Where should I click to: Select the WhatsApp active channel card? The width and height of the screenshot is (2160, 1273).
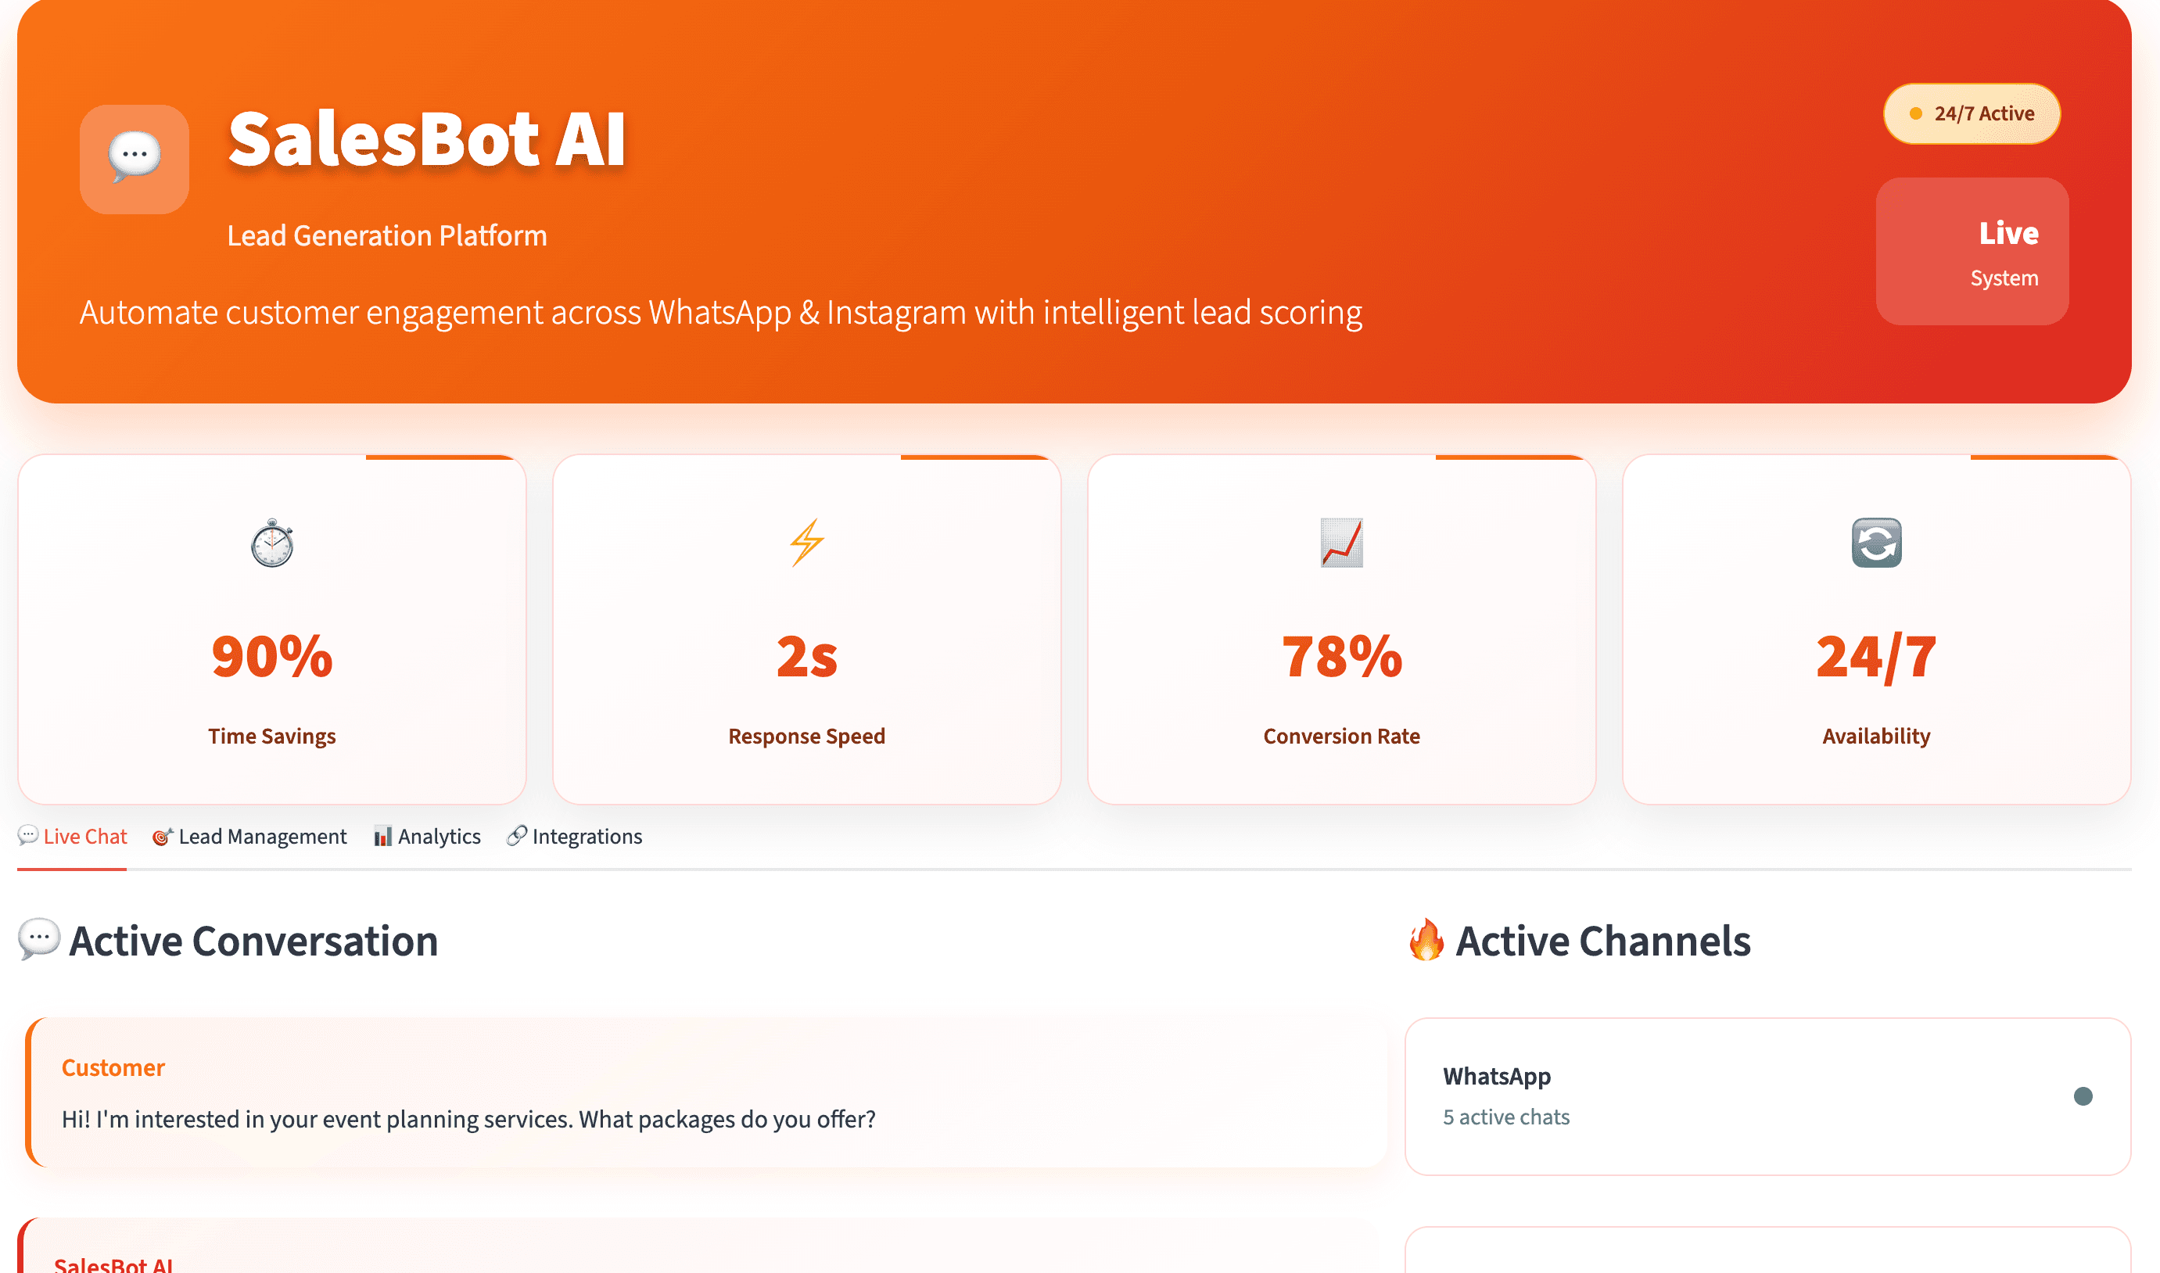[1767, 1096]
